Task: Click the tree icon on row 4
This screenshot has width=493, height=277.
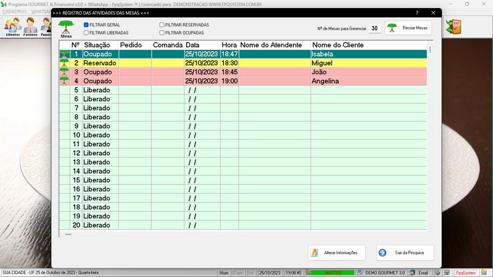Action: [x=65, y=81]
